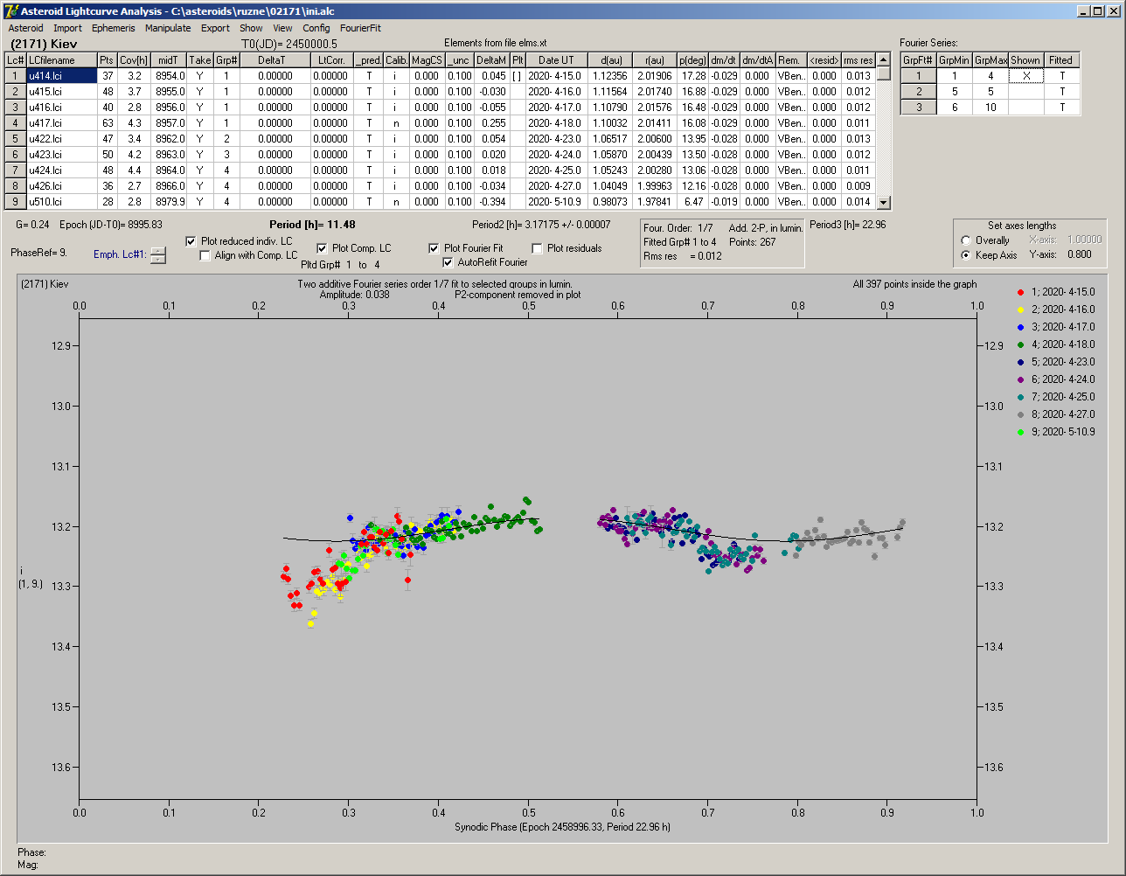Click the DeltaT column header
Viewport: 1126px width, 876px height.
click(x=275, y=60)
